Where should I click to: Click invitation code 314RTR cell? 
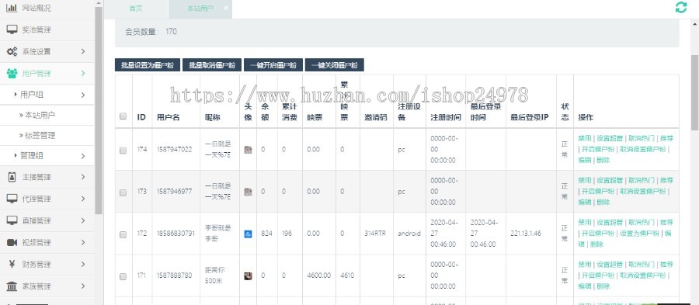point(376,234)
